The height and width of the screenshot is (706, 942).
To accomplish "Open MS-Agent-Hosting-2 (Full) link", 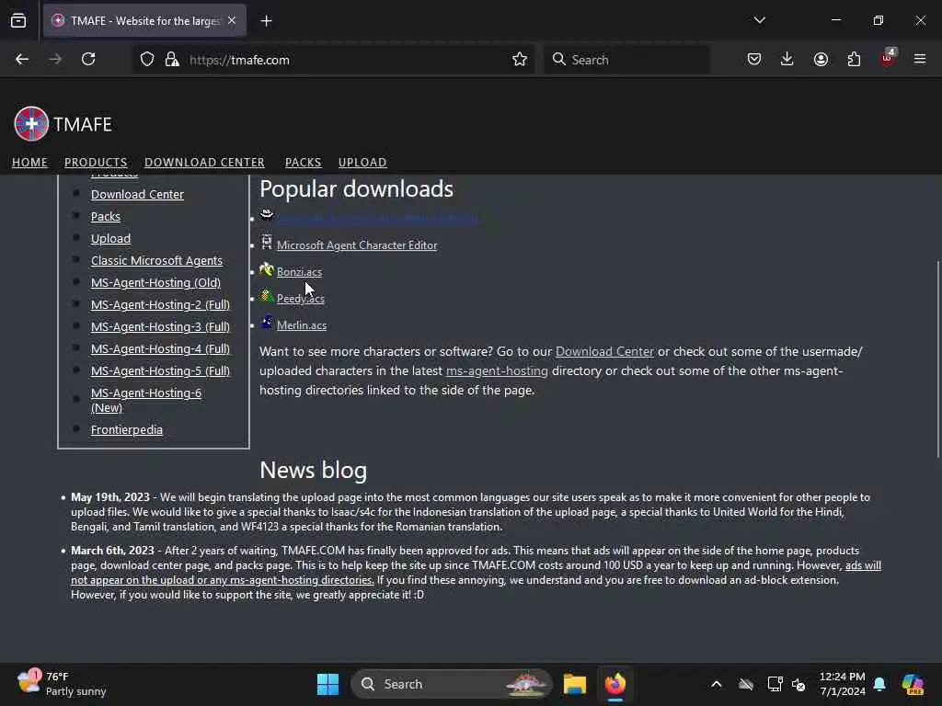I will click(x=160, y=304).
